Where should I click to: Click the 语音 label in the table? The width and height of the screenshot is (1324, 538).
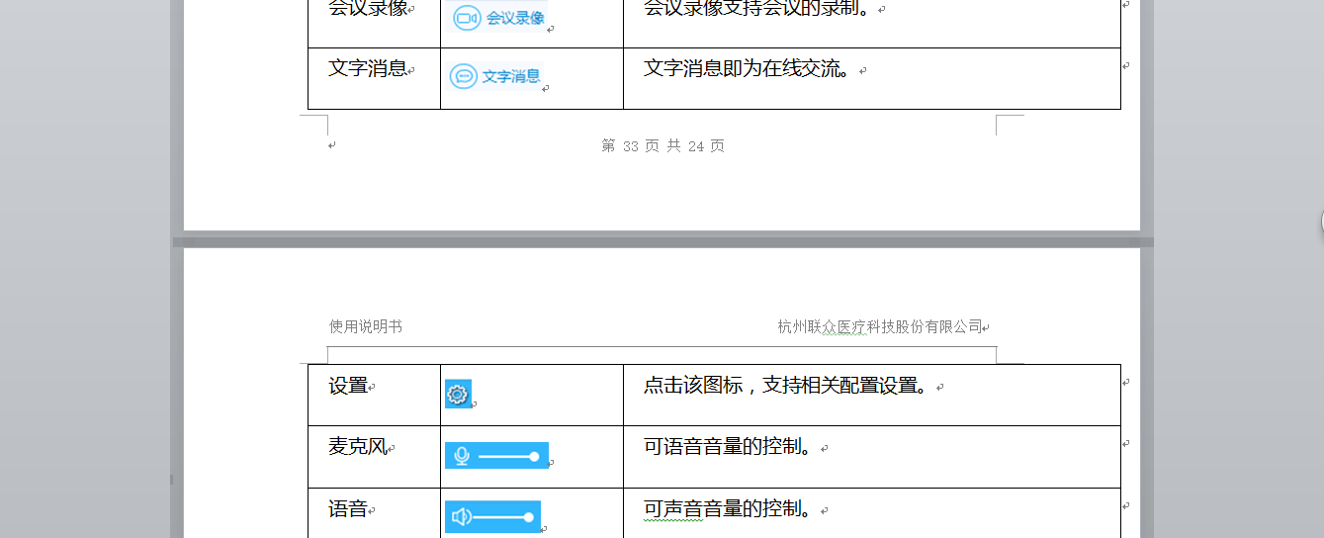348,510
